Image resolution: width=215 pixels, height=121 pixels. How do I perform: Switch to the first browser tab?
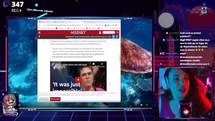45,22
